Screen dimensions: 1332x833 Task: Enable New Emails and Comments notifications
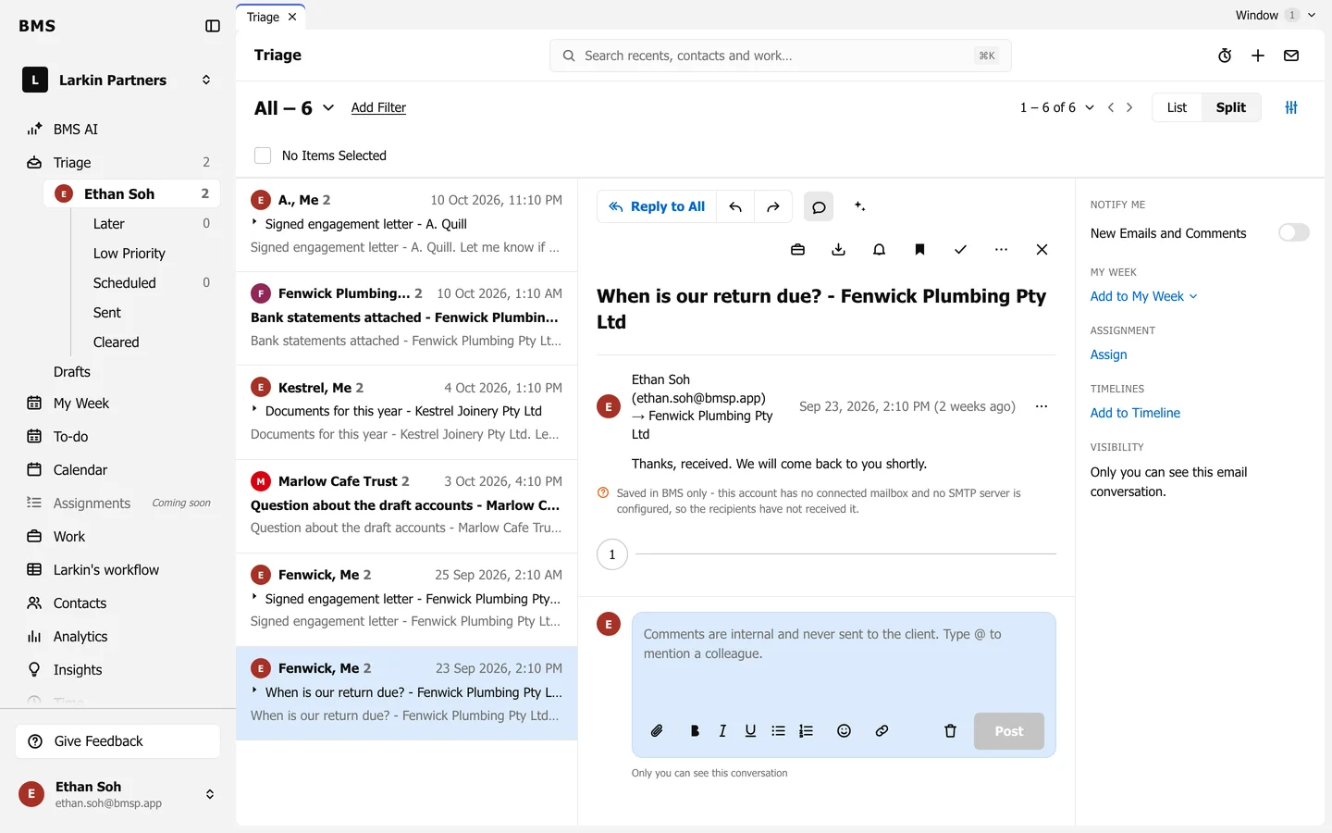(x=1293, y=232)
